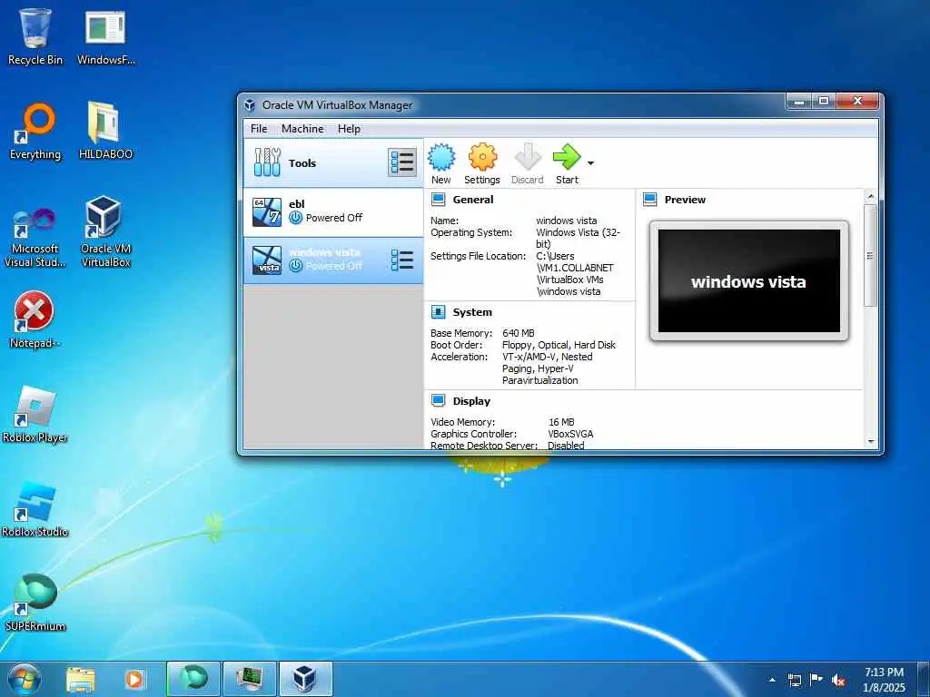This screenshot has height=697, width=930.
Task: Switch to SUPERmium taskbar window
Action: coord(193,679)
